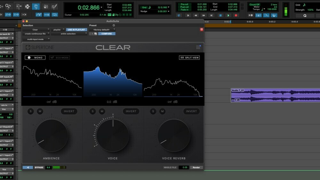Toggle the Metronome click button
Image resolution: width=320 pixels, height=180 pixels.
(x=259, y=15)
